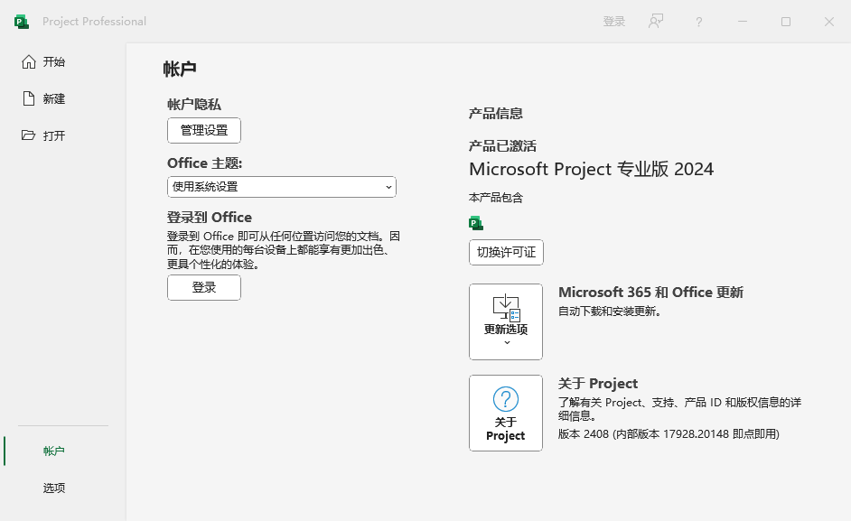Open the Office 主题 dropdown list

click(282, 187)
